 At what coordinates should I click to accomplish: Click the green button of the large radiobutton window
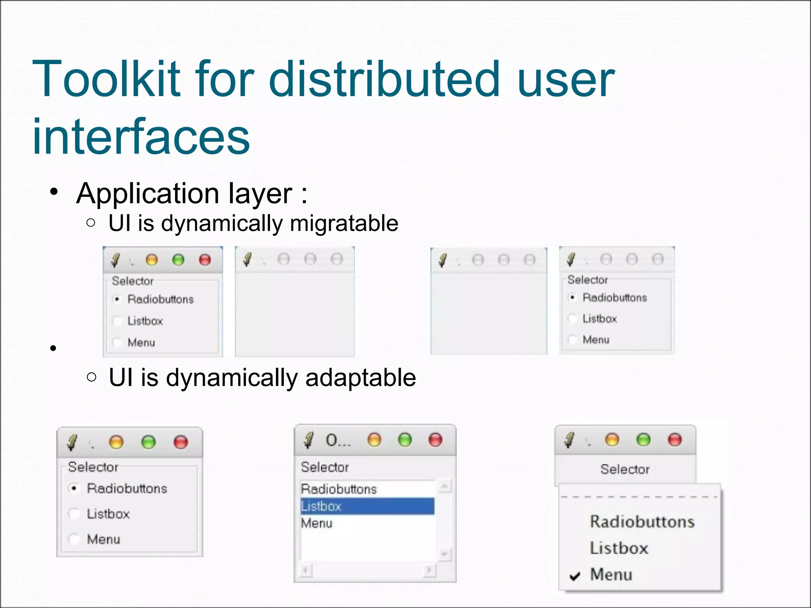point(148,442)
